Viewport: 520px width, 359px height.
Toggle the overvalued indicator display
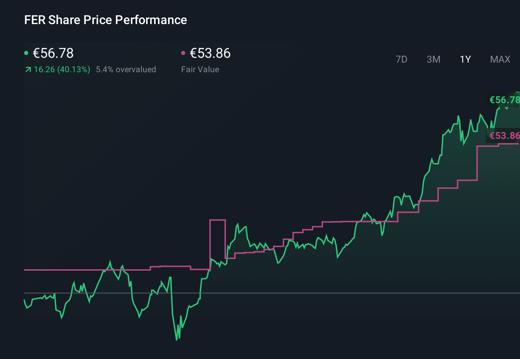pyautogui.click(x=126, y=69)
